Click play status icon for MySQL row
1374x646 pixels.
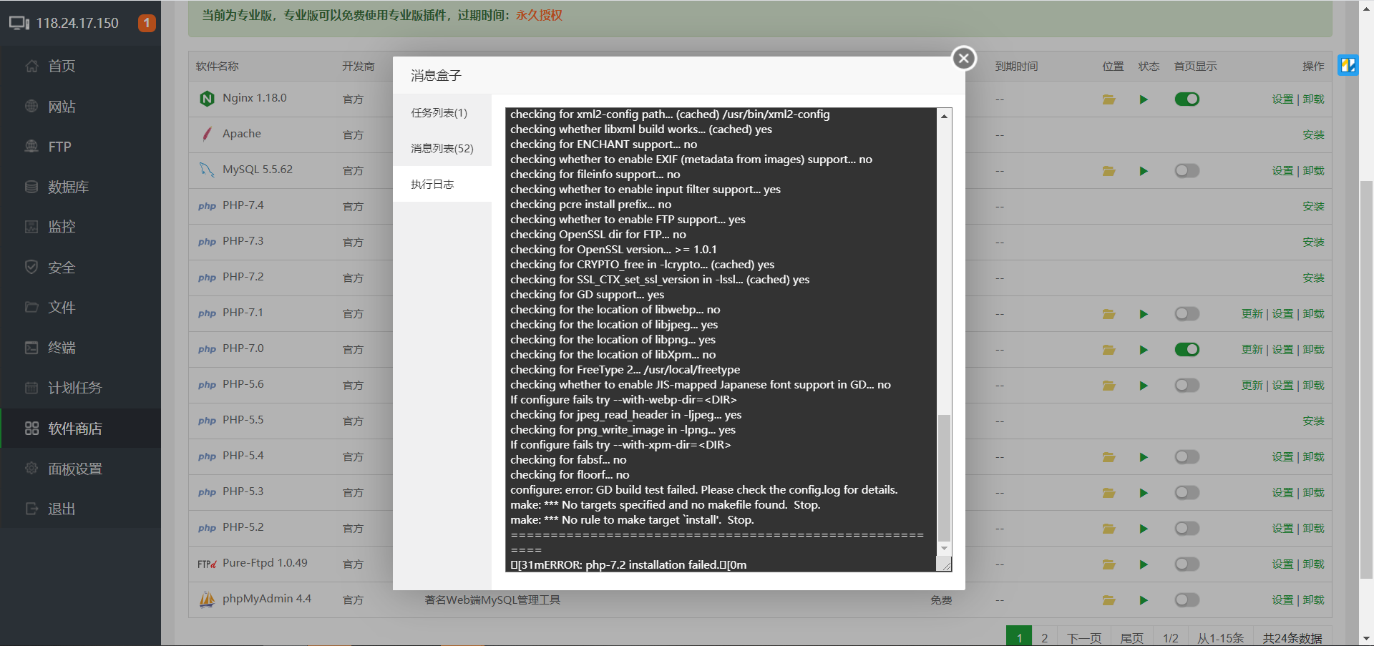coord(1144,171)
